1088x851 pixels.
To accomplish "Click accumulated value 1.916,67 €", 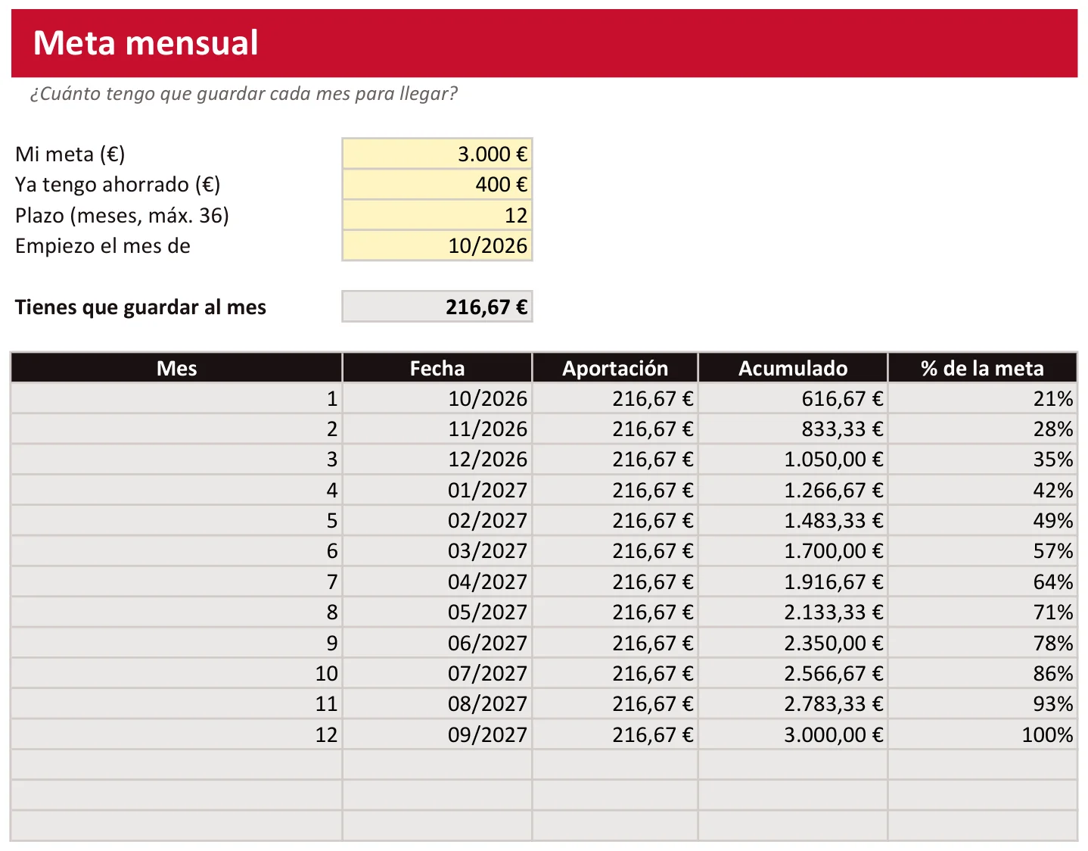I will (x=793, y=581).
